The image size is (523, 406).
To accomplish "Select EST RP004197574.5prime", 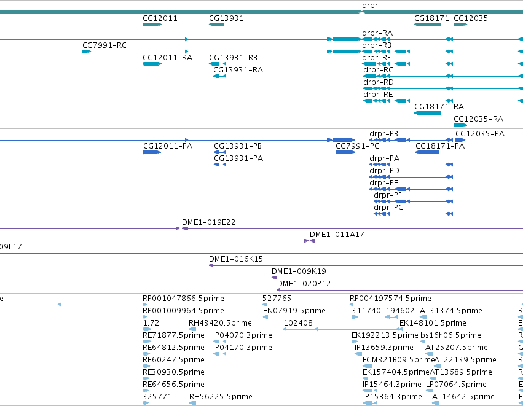I will pyautogui.click(x=391, y=299).
